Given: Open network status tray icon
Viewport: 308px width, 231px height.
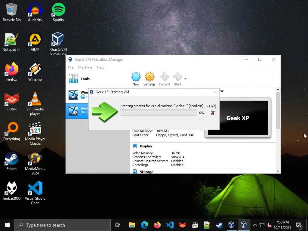Looking at the screenshot, I should [x=262, y=225].
